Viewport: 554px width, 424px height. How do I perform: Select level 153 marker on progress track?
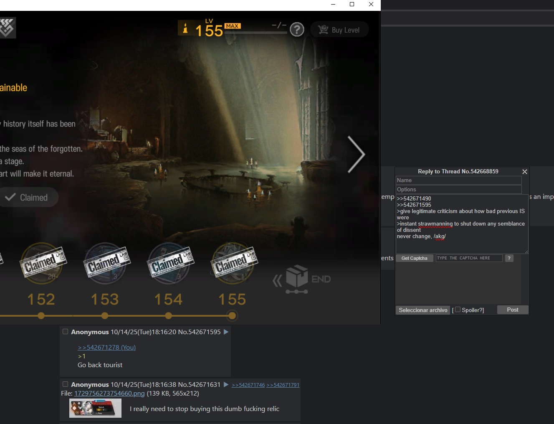pos(105,316)
